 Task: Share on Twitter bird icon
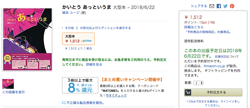[x=225, y=6]
